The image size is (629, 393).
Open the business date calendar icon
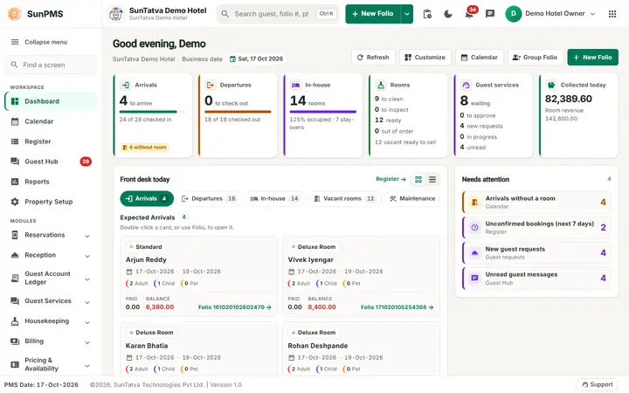pyautogui.click(x=232, y=59)
